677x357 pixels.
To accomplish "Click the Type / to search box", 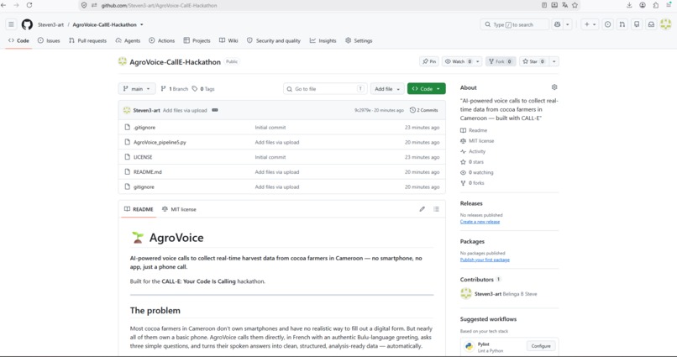I will (514, 24).
